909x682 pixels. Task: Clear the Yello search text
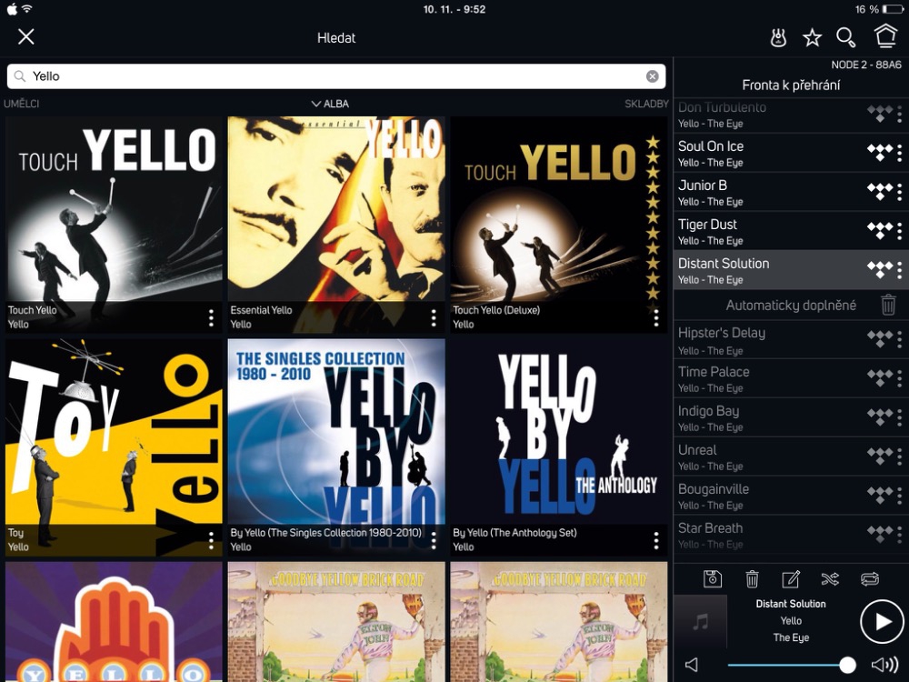click(x=652, y=76)
